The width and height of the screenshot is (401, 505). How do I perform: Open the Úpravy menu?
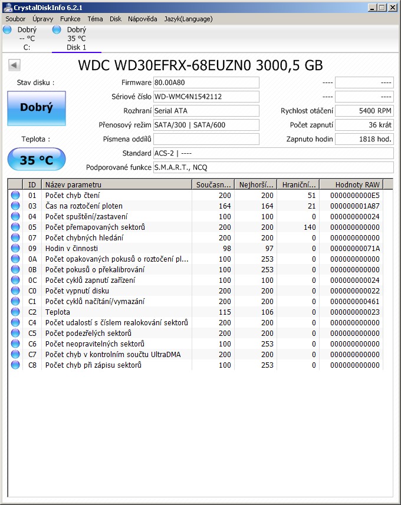[42, 19]
